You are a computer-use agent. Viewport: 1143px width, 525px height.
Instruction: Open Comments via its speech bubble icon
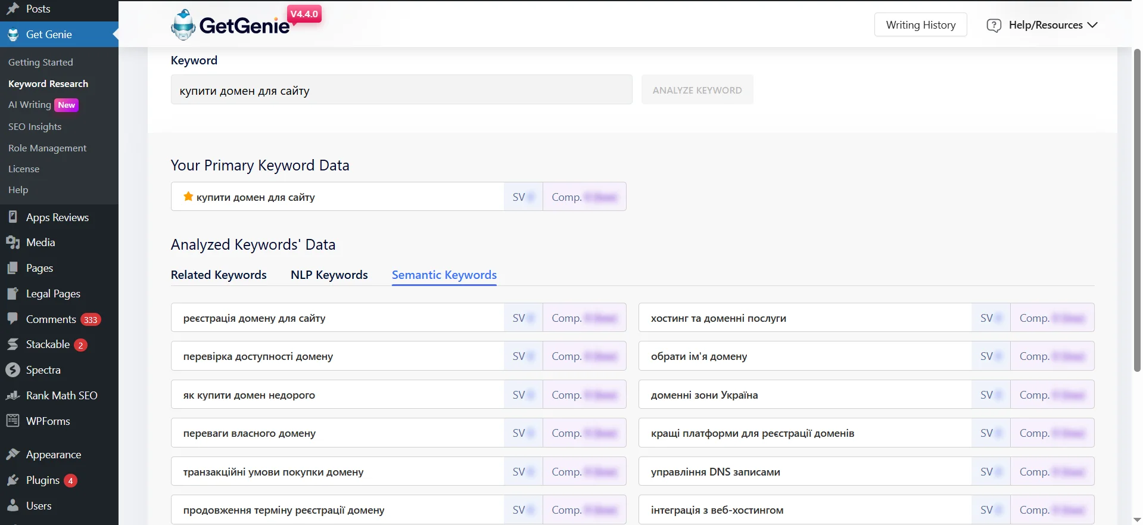coord(13,319)
